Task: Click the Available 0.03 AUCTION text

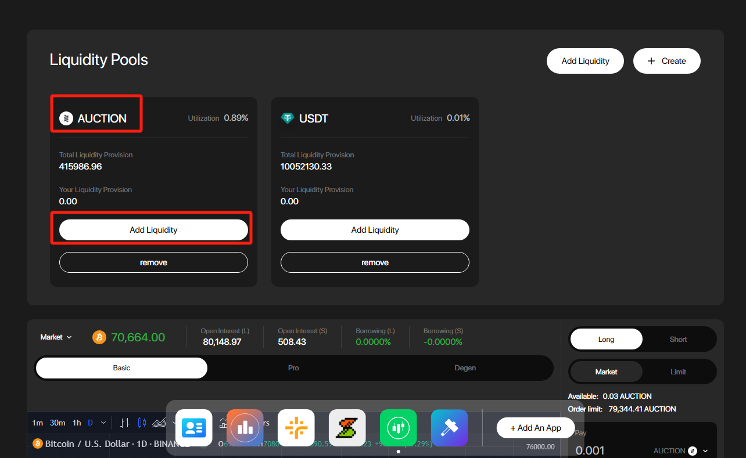Action: click(x=609, y=396)
